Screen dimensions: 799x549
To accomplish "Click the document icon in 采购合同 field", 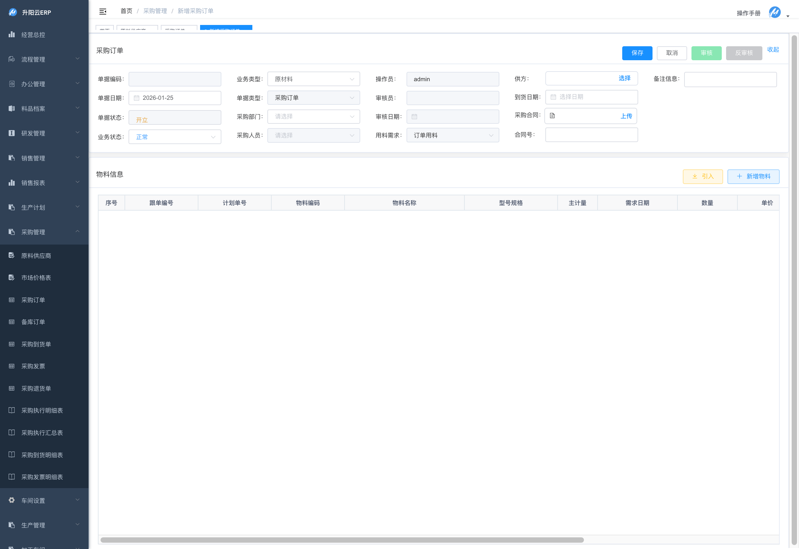I will coord(552,116).
